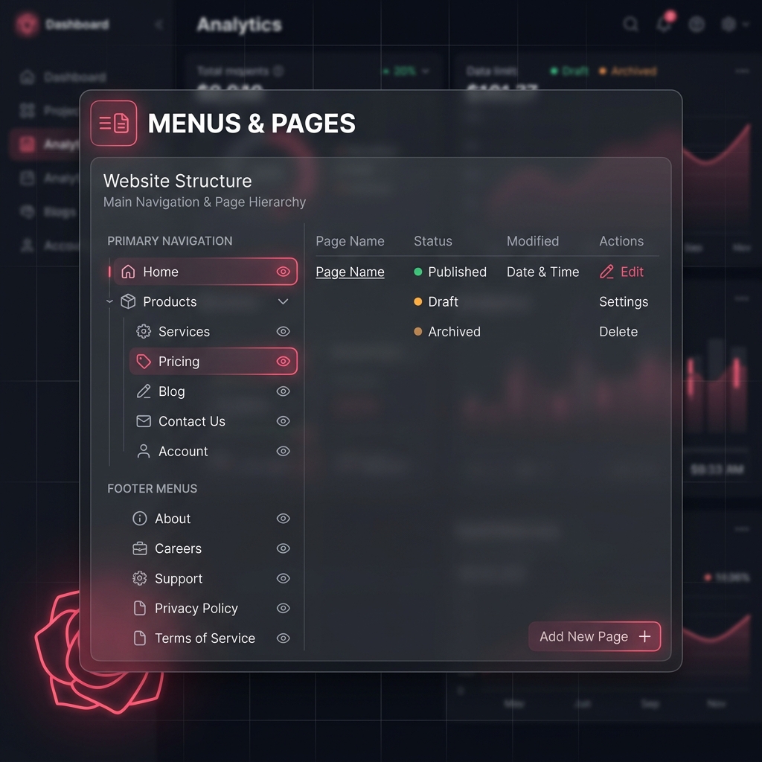This screenshot has height=762, width=762.
Task: Click the Edit pencil icon in Actions
Action: [606, 272]
